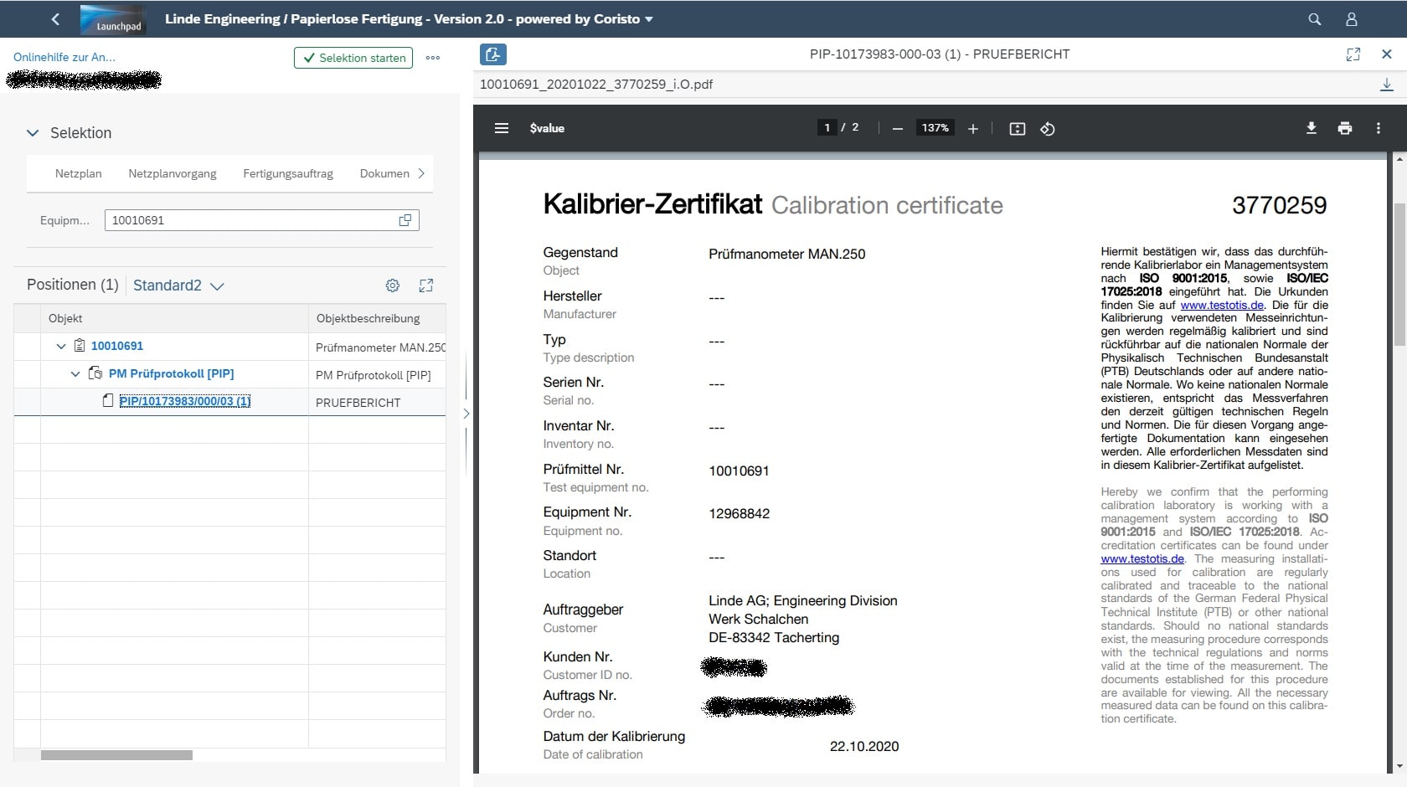The image size is (1407, 787).
Task: Click the certificate number 3770259
Action: tap(1279, 205)
